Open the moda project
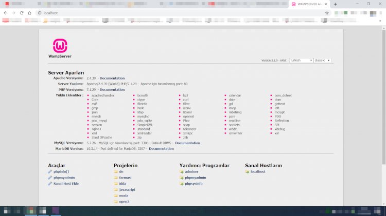The width and height of the screenshot is (386, 216). coord(124,195)
